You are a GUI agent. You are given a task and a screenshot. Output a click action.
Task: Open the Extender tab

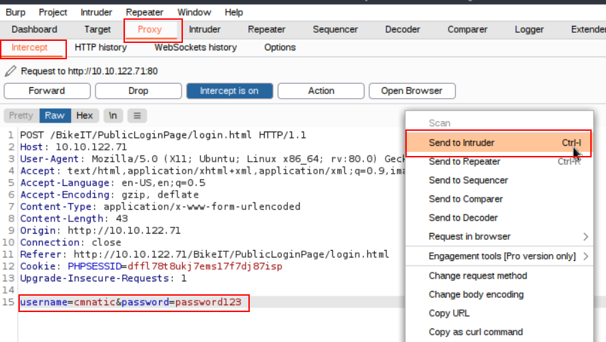[x=588, y=29]
